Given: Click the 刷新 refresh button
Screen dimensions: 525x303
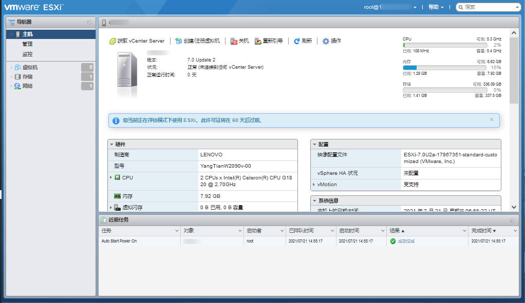Looking at the screenshot, I should click(x=303, y=41).
